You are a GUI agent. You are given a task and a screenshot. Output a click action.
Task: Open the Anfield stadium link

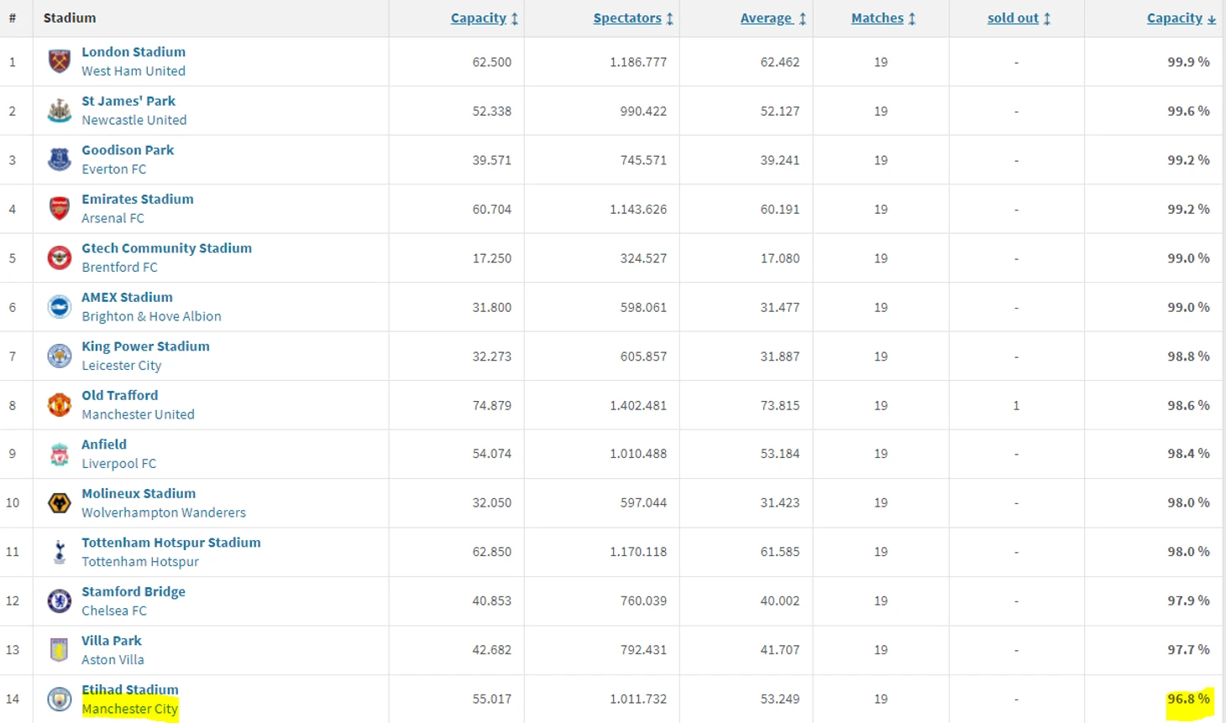coord(104,445)
